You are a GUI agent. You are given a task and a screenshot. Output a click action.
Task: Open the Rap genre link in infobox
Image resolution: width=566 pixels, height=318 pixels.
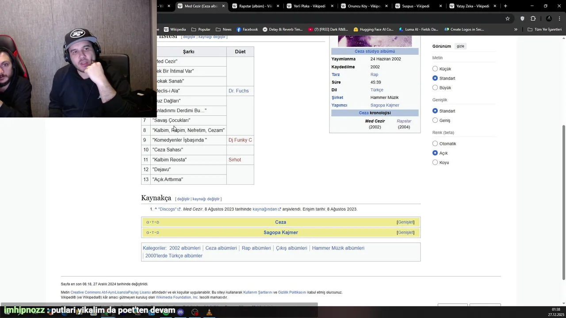tap(374, 75)
